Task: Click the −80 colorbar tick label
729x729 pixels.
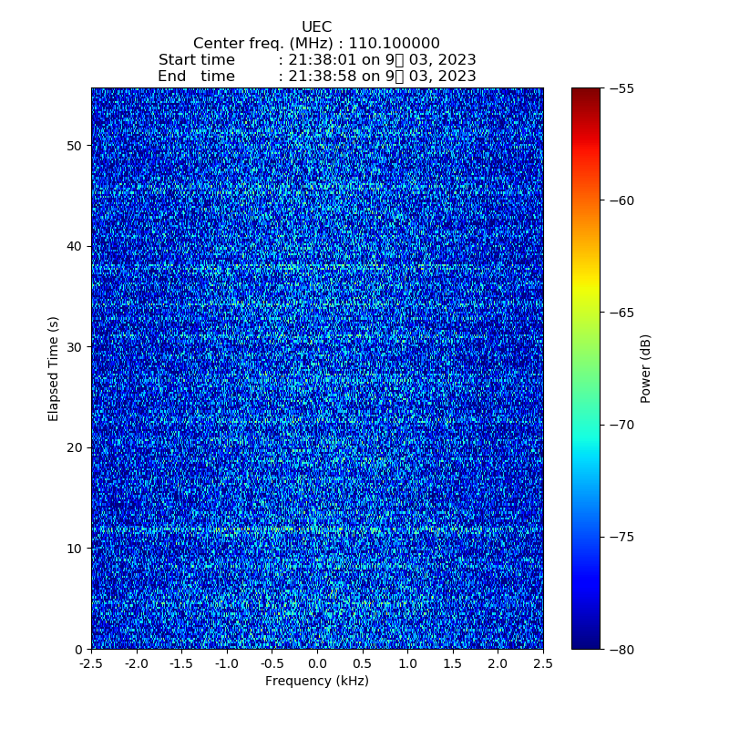Action: coord(621,649)
